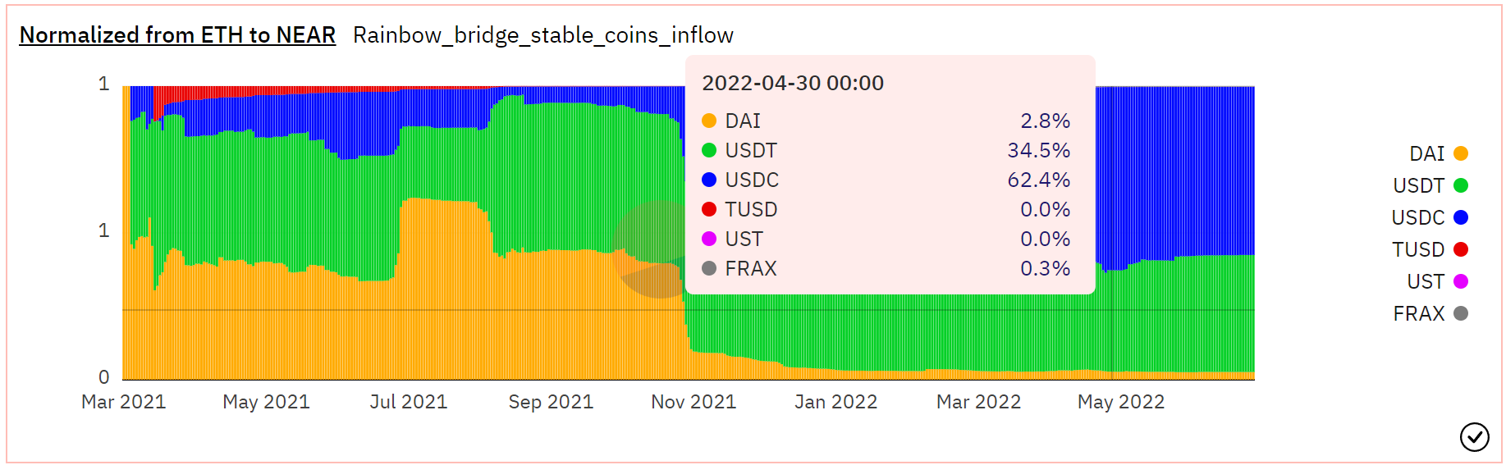Click the magenta UST legend dot

(x=1461, y=281)
